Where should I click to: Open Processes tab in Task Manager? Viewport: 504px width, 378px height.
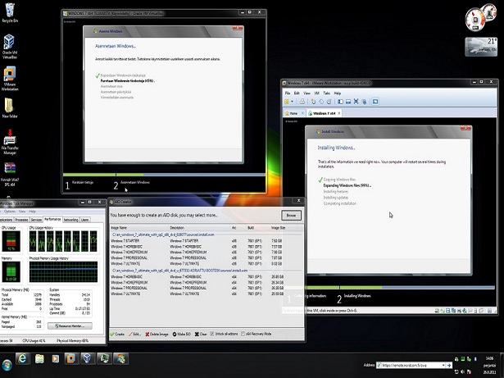21,220
